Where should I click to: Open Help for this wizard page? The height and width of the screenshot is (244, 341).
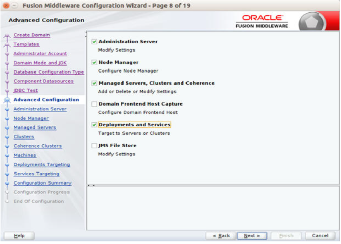pyautogui.click(x=19, y=236)
